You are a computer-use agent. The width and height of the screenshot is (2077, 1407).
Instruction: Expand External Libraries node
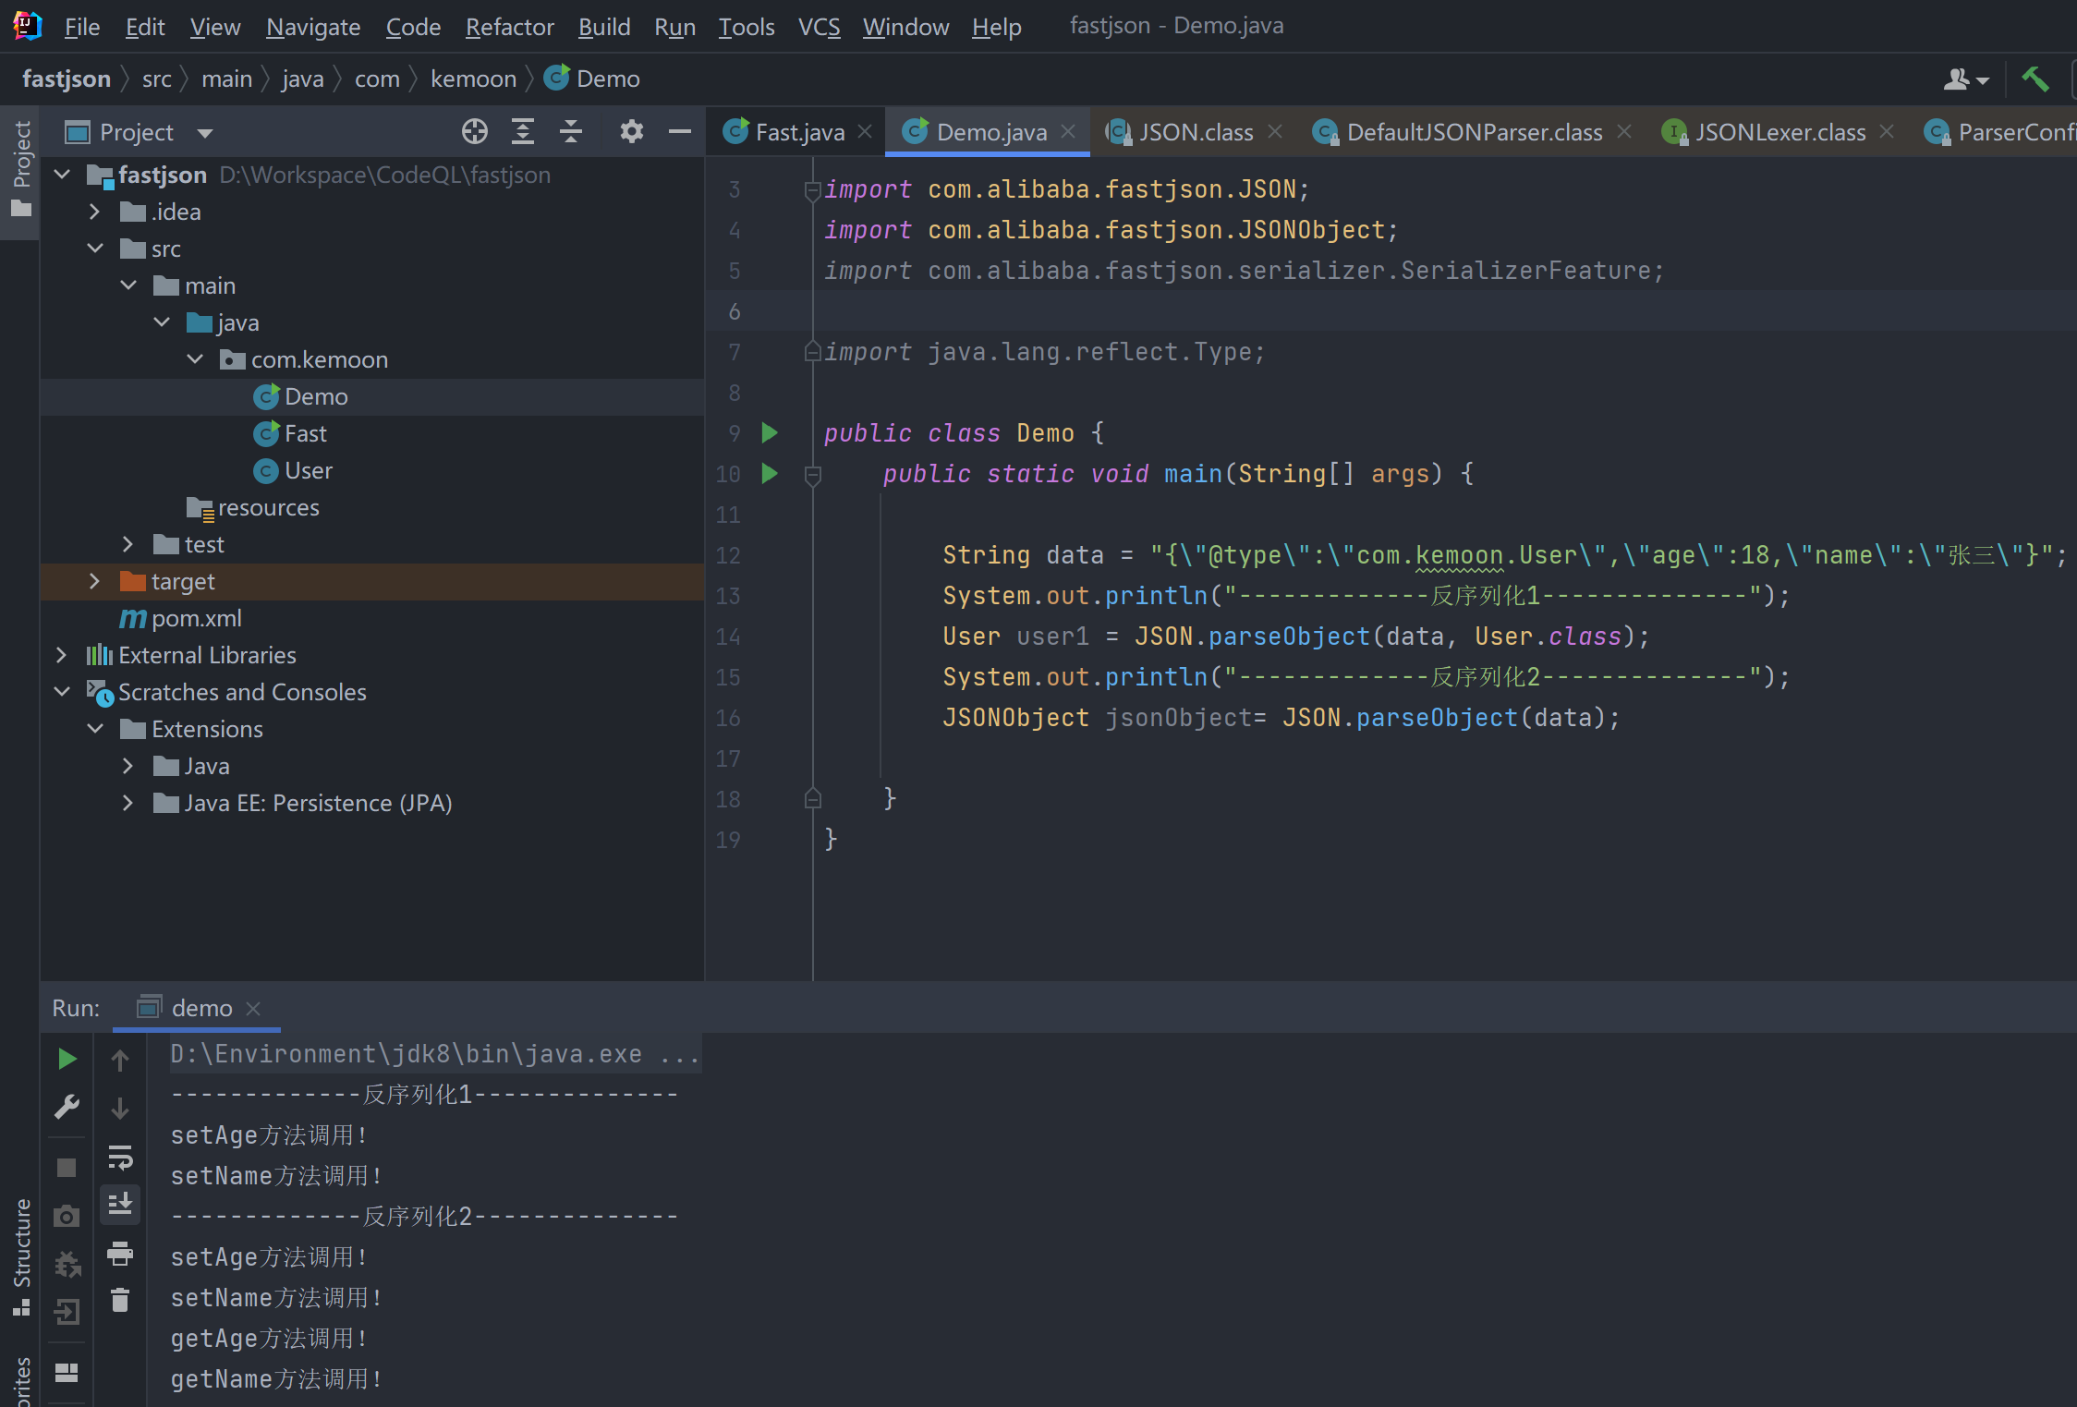point(62,655)
